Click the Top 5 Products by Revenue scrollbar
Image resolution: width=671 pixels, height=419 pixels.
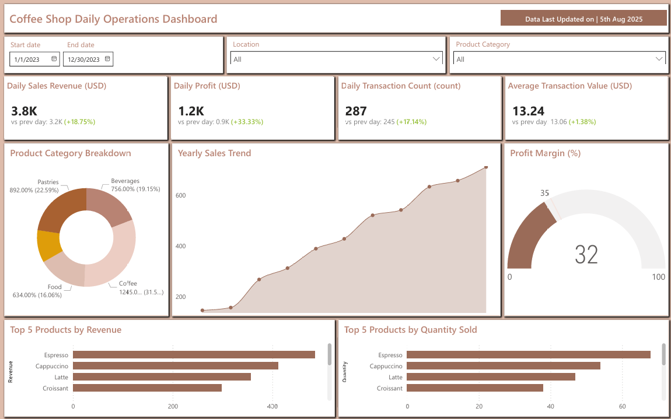coord(330,354)
